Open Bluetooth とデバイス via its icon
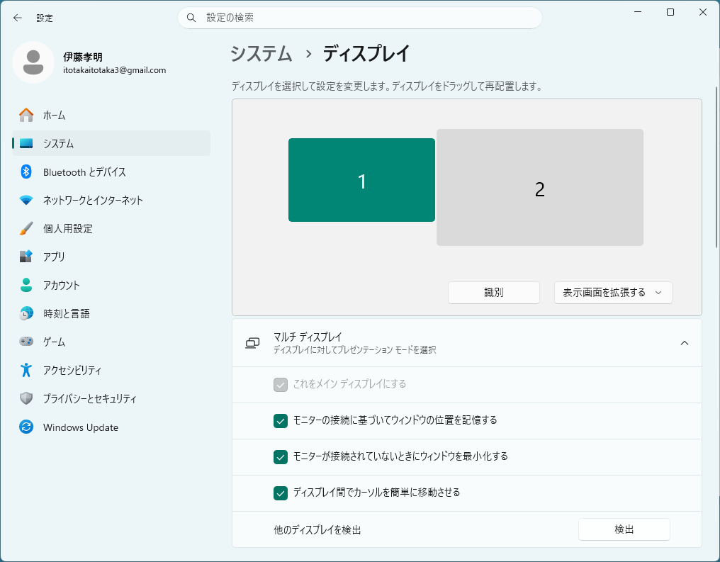This screenshot has height=562, width=720. [26, 172]
